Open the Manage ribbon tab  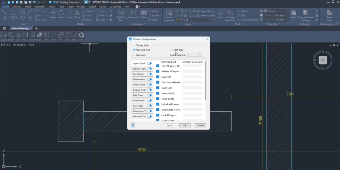[x=81, y=7]
